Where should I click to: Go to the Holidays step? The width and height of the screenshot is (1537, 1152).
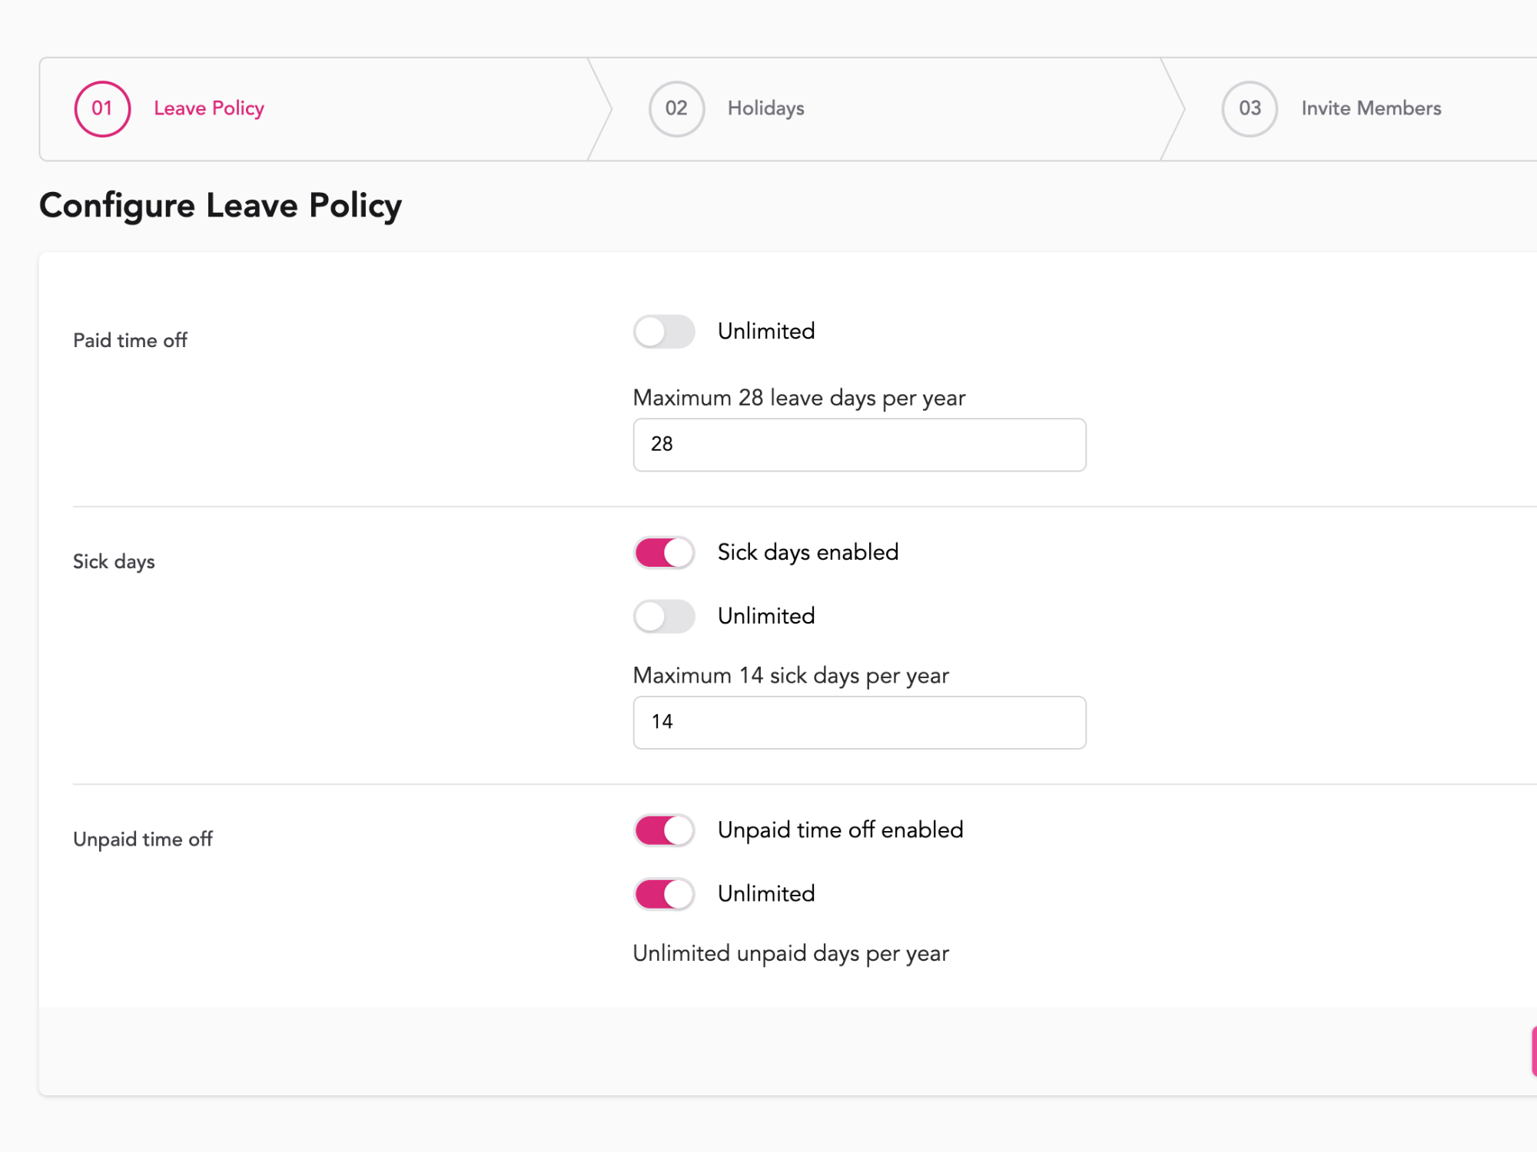click(x=765, y=108)
